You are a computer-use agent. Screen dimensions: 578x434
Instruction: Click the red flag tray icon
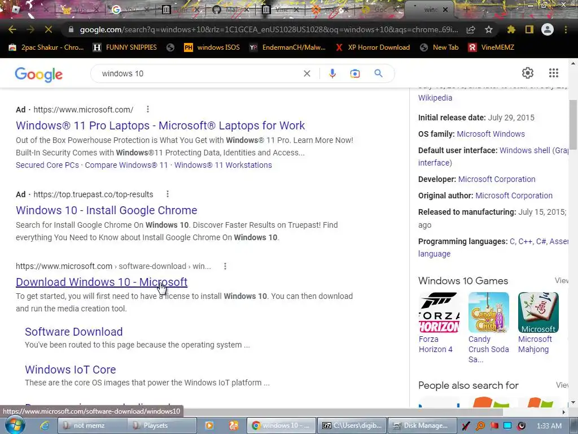tap(494, 426)
